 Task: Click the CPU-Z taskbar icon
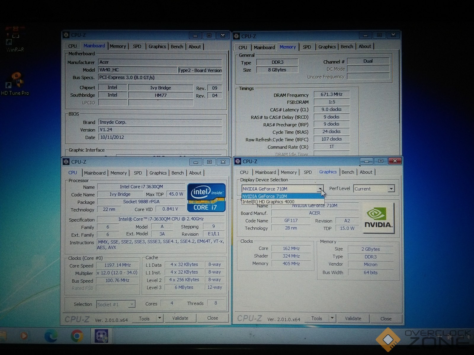101,336
